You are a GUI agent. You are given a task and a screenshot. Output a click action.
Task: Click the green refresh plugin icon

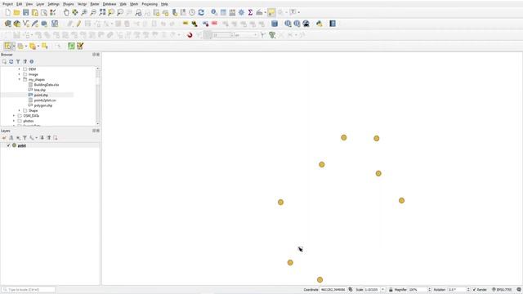pos(71,46)
